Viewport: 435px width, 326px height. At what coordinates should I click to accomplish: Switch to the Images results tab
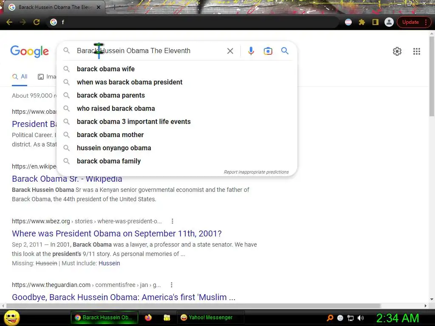(x=47, y=77)
